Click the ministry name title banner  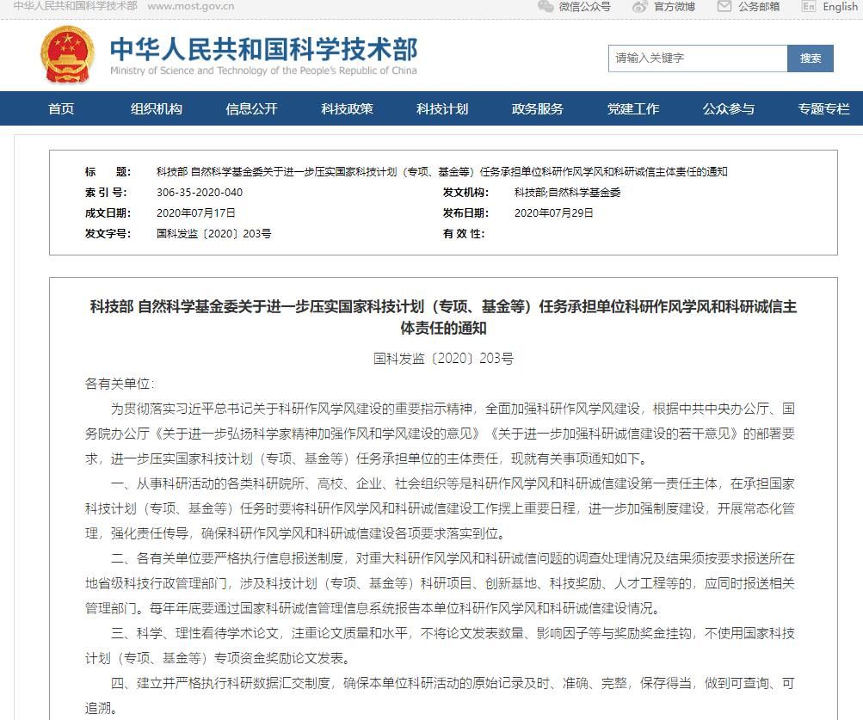263,55
